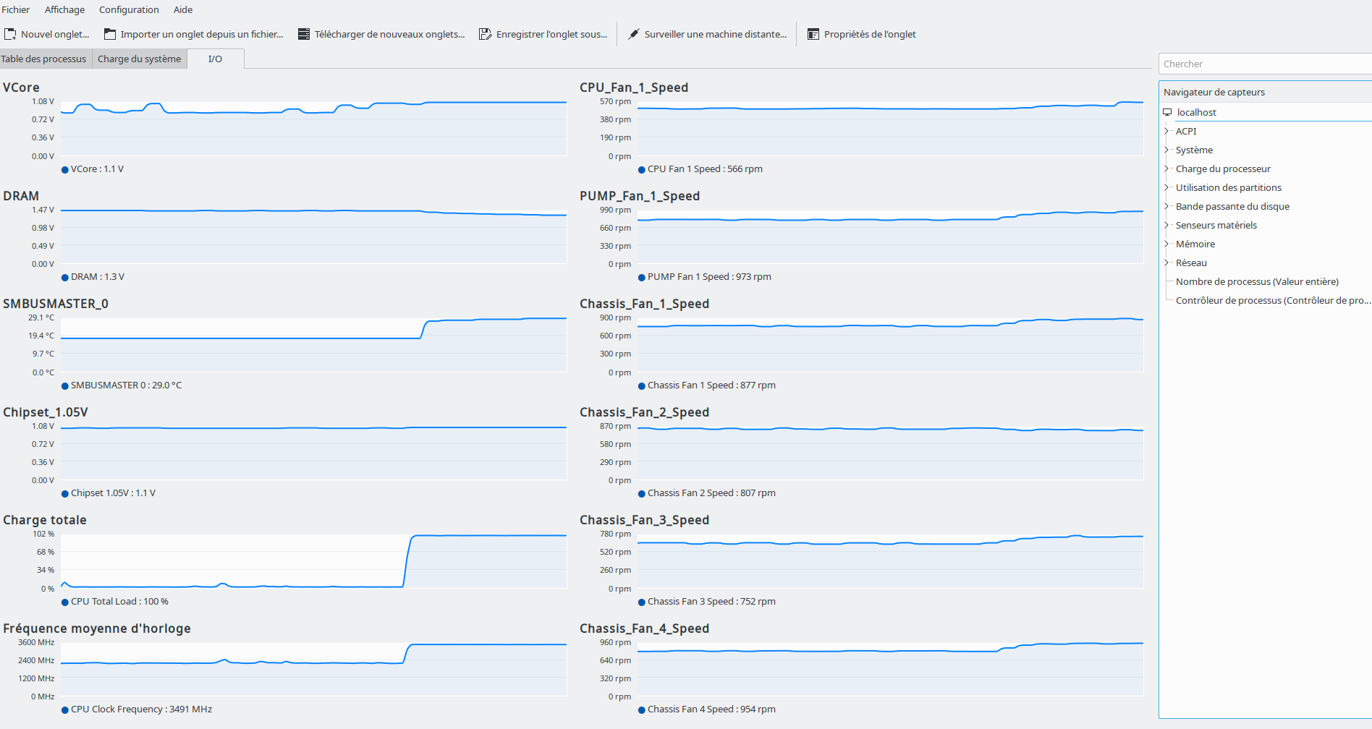The width and height of the screenshot is (1372, 729).
Task: Click the Chassis_Fan_4_Speed graph
Action: (x=890, y=669)
